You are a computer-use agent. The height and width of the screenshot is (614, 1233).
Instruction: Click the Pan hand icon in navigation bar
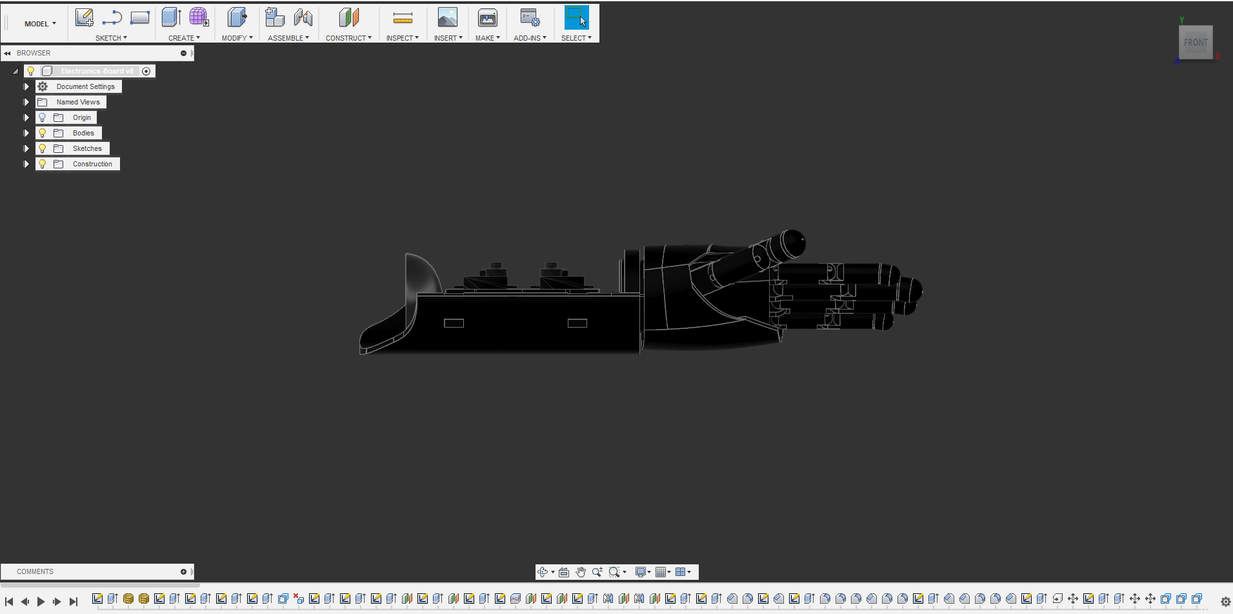coord(581,572)
